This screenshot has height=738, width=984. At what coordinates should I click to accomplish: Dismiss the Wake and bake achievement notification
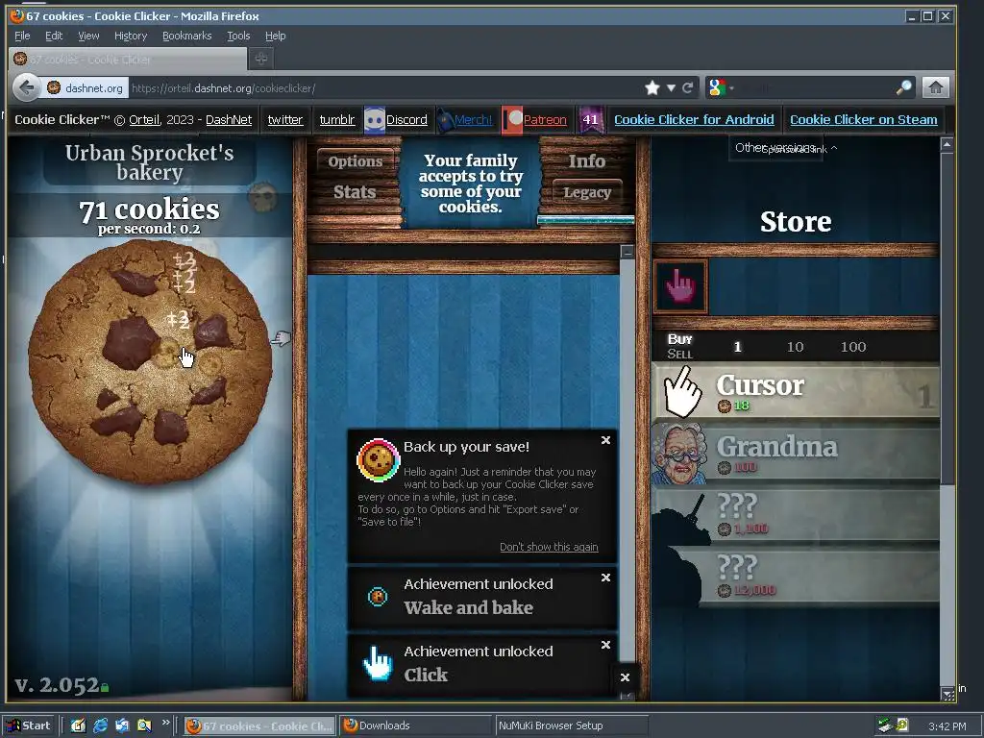[605, 578]
